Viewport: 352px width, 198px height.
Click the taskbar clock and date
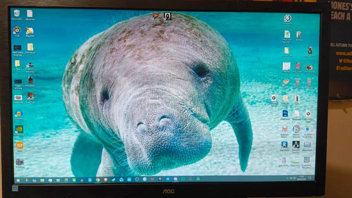pyautogui.click(x=302, y=178)
